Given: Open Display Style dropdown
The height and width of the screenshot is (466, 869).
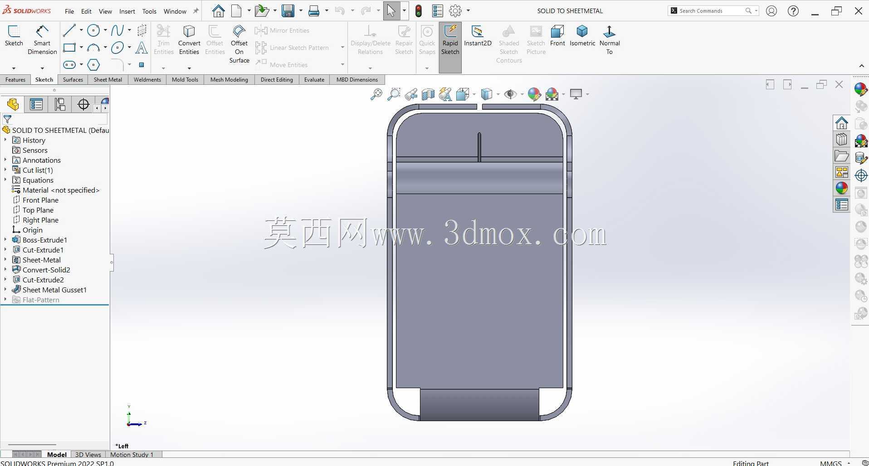Looking at the screenshot, I should pyautogui.click(x=498, y=94).
